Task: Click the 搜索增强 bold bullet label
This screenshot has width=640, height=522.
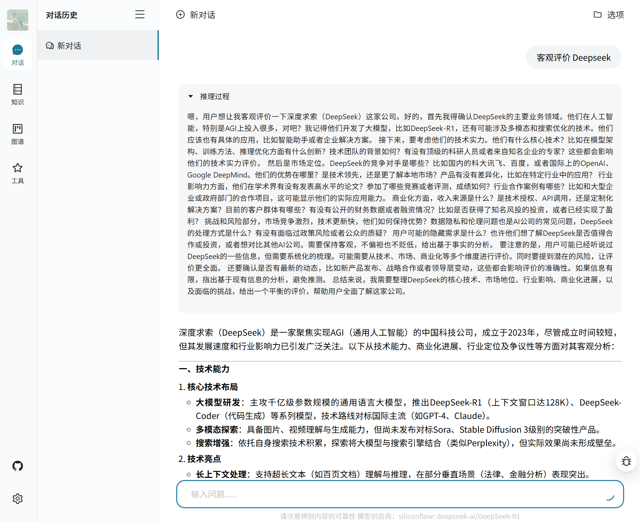Action: tap(213, 443)
